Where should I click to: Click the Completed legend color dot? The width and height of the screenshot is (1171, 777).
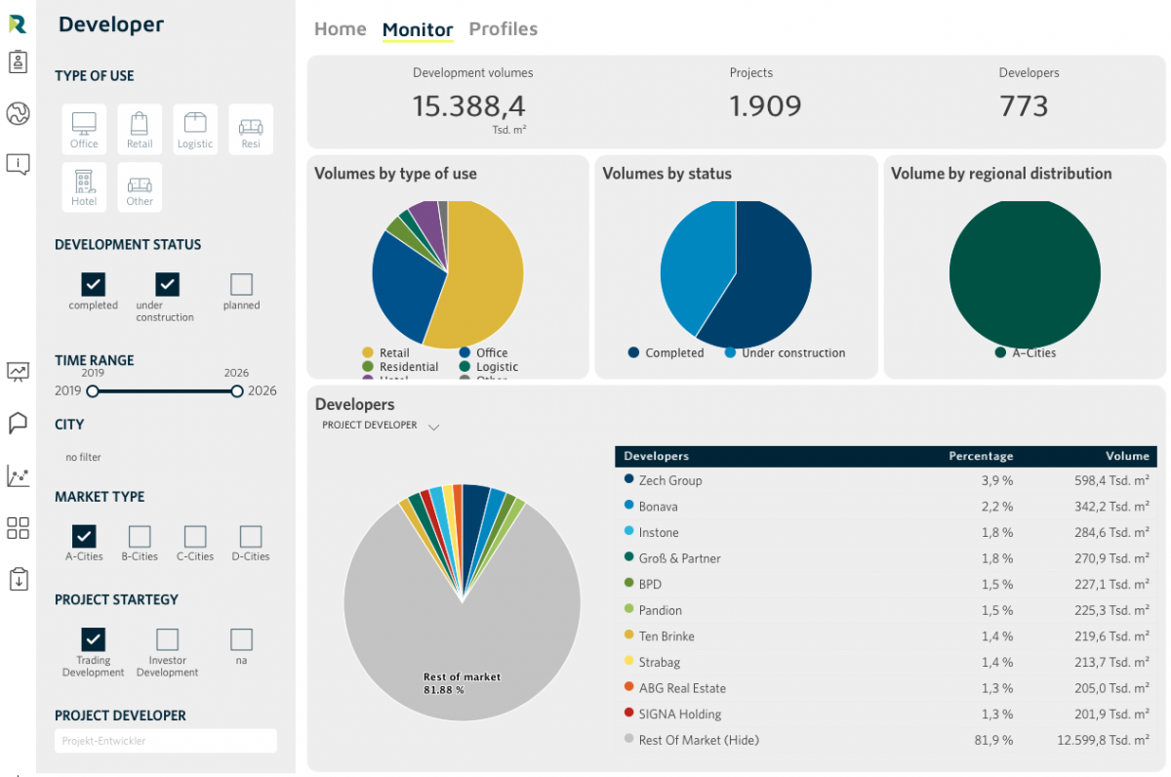634,352
